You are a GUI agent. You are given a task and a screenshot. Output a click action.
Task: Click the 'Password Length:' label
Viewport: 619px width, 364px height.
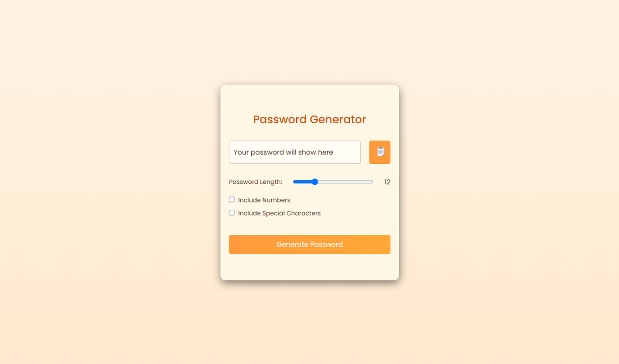coord(255,182)
